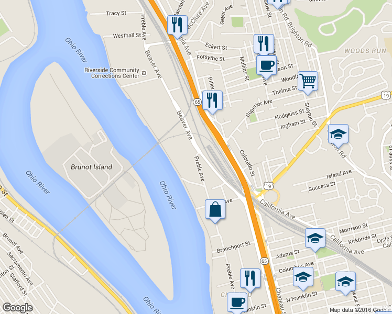Select the restaurant marker beside Route 65 shield

point(212,101)
